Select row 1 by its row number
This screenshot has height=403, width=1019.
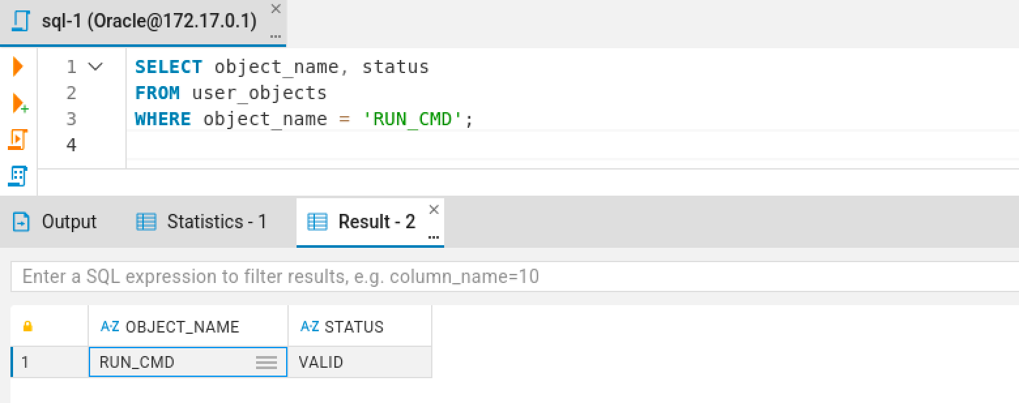coord(26,363)
